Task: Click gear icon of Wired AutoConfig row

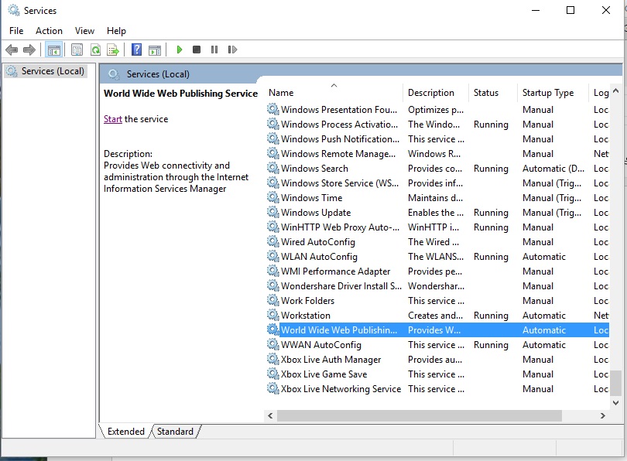Action: [x=272, y=241]
